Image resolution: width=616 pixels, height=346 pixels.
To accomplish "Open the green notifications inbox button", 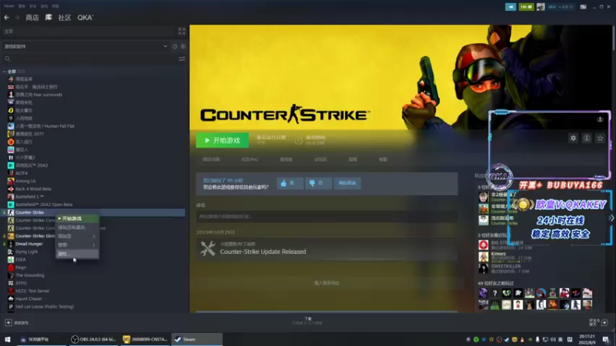I will (526, 7).
